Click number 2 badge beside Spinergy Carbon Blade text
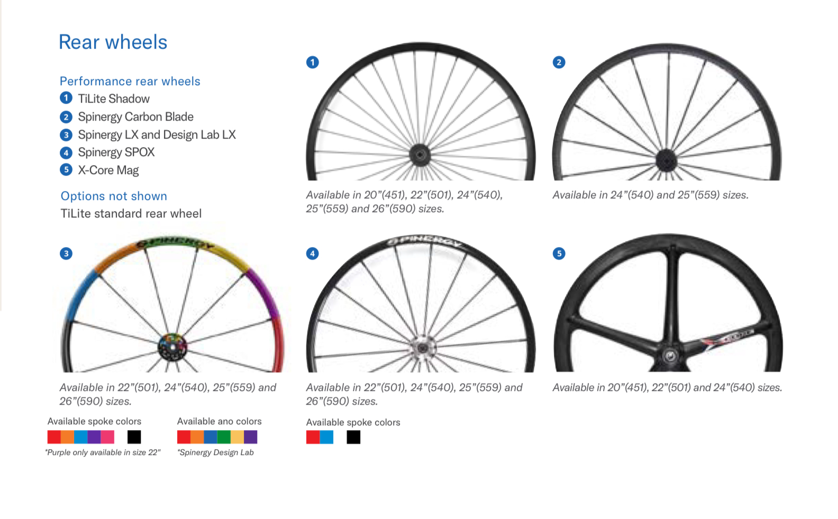 [66, 117]
